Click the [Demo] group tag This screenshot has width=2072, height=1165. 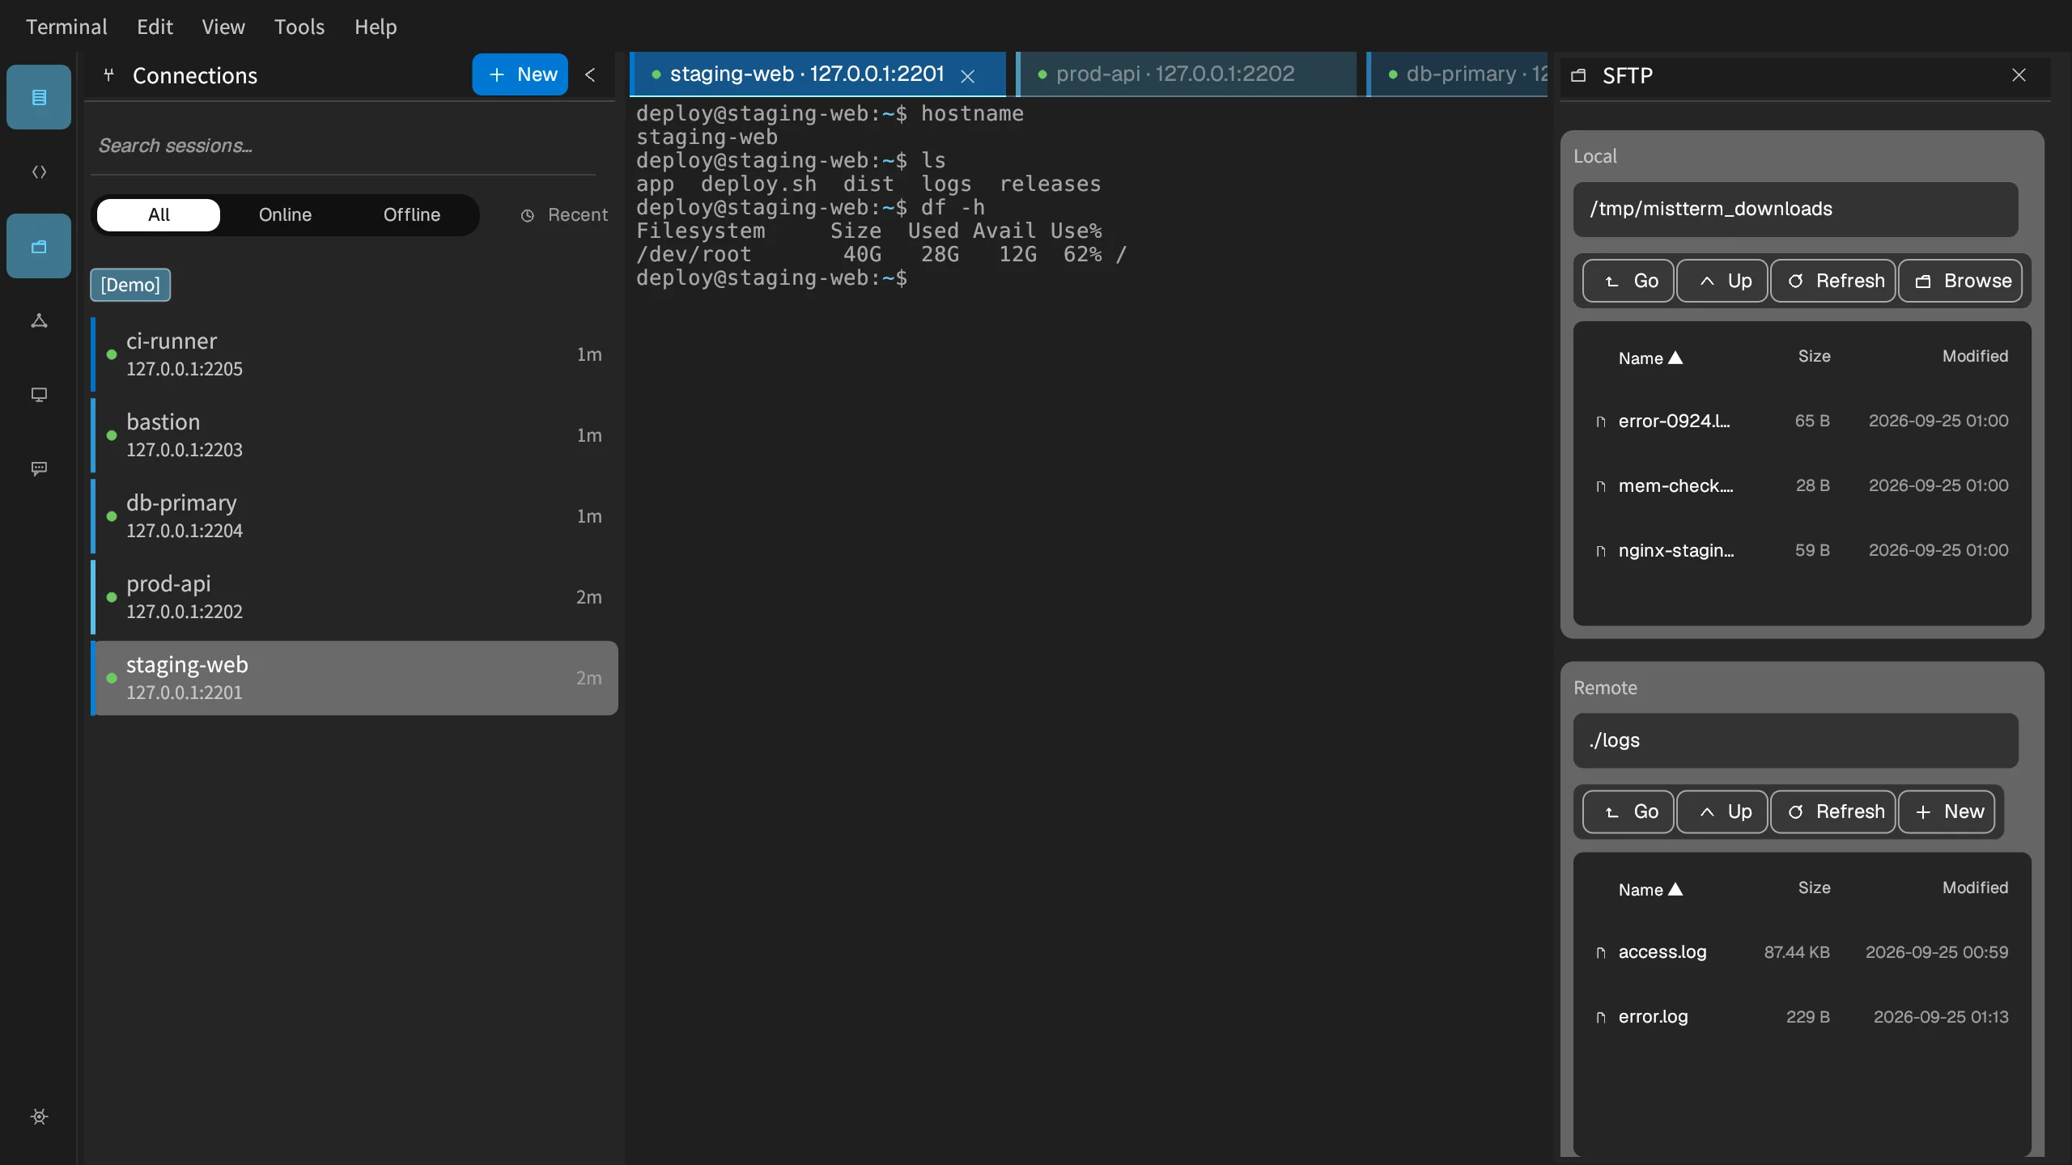pyautogui.click(x=130, y=285)
